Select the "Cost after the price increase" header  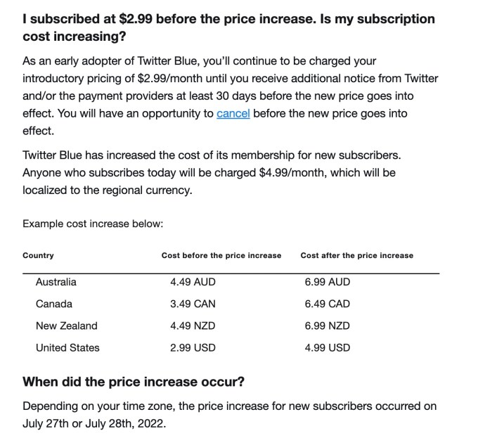(x=356, y=255)
